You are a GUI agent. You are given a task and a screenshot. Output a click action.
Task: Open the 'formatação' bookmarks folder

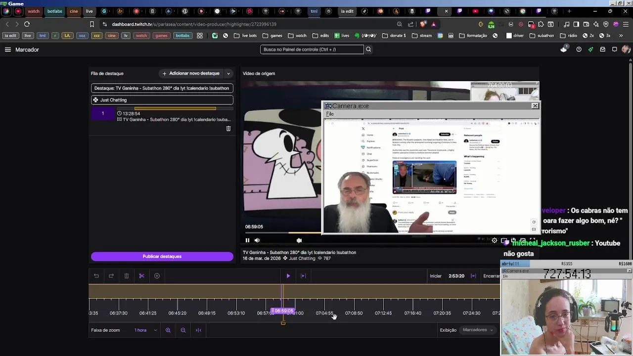tap(473, 36)
